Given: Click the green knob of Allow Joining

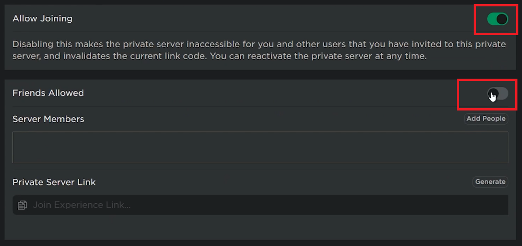Looking at the screenshot, I should (x=501, y=19).
